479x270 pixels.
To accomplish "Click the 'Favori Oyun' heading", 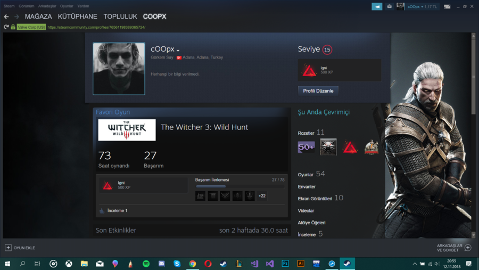I will [x=113, y=112].
